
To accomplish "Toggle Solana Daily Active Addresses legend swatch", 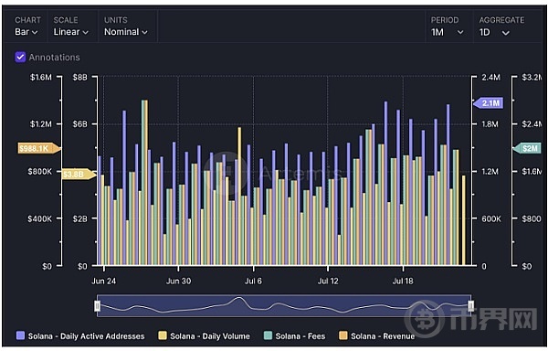I will [x=21, y=335].
